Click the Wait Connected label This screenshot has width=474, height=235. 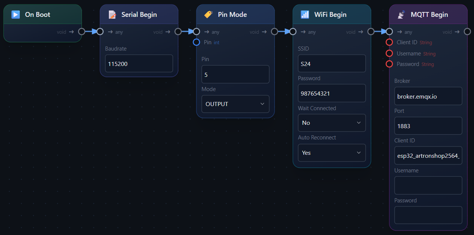pyautogui.click(x=317, y=108)
